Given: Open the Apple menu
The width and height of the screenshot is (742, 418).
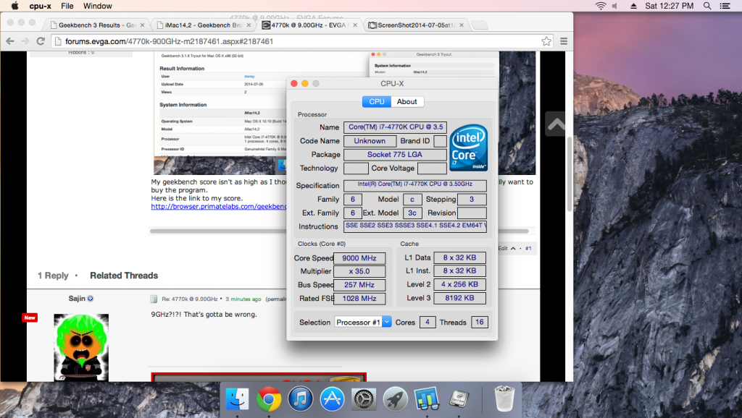Looking at the screenshot, I should point(14,6).
